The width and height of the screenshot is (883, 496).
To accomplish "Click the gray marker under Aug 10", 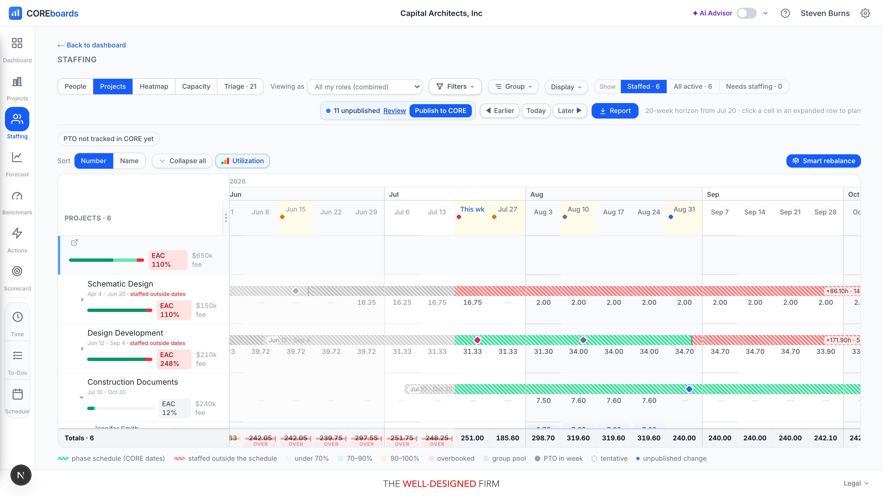I will pos(565,217).
